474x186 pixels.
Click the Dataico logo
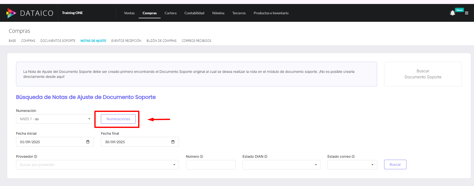click(x=30, y=13)
